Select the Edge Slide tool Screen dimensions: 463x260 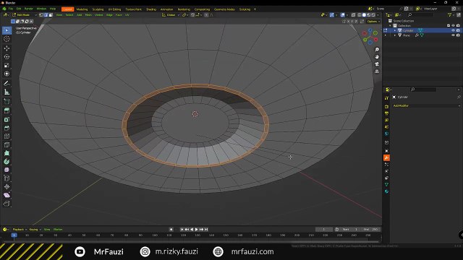coord(7,178)
